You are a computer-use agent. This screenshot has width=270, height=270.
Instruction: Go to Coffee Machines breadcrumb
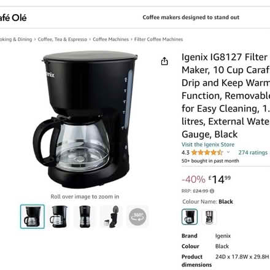110,39
